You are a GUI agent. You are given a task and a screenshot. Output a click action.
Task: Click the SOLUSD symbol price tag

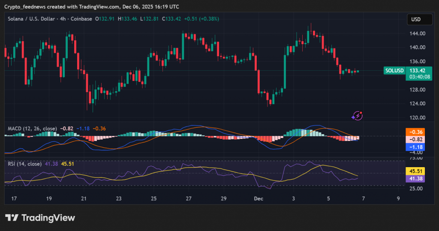[x=394, y=70]
